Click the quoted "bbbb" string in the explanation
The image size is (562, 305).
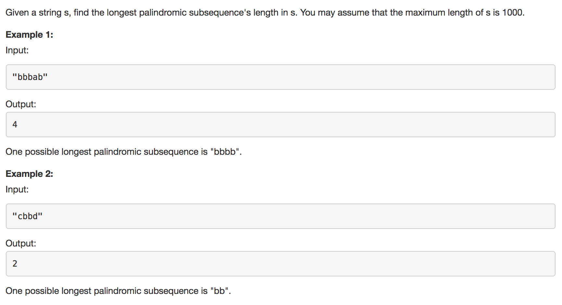point(225,152)
